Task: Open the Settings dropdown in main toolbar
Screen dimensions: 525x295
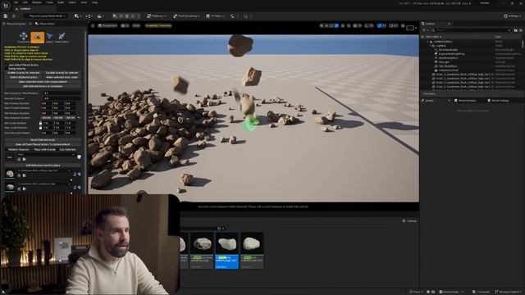Action: 513,16
